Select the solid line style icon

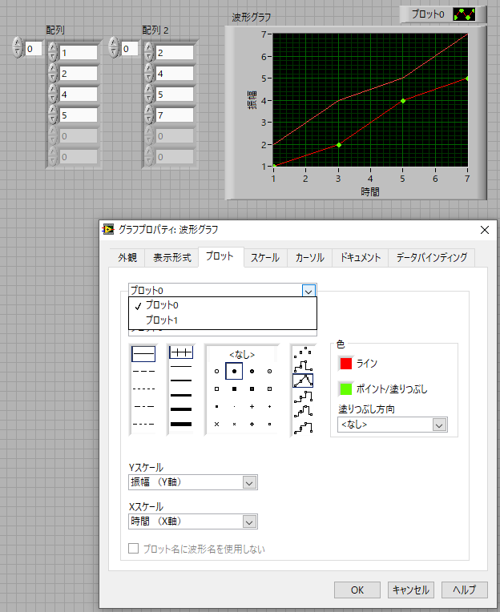143,353
